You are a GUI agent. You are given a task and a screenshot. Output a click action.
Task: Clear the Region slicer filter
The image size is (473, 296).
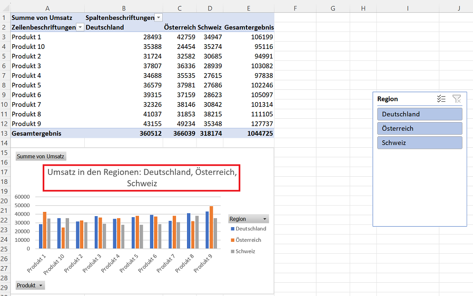click(x=456, y=99)
